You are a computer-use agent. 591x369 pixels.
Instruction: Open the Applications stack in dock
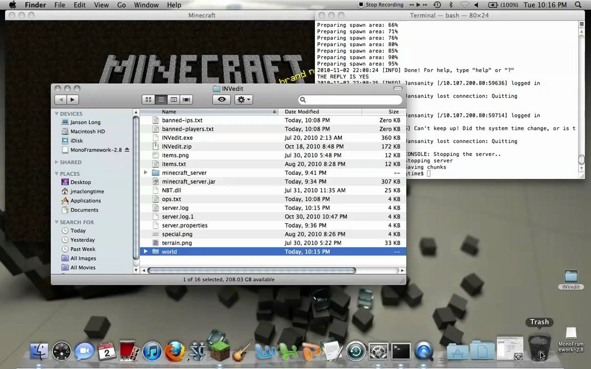point(458,352)
